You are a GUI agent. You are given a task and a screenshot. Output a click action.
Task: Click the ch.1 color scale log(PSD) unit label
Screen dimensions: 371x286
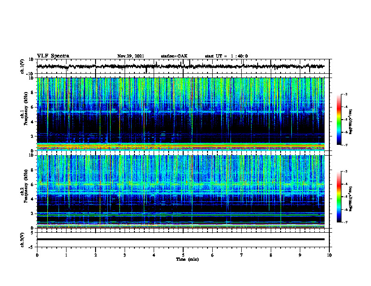(x=351, y=122)
